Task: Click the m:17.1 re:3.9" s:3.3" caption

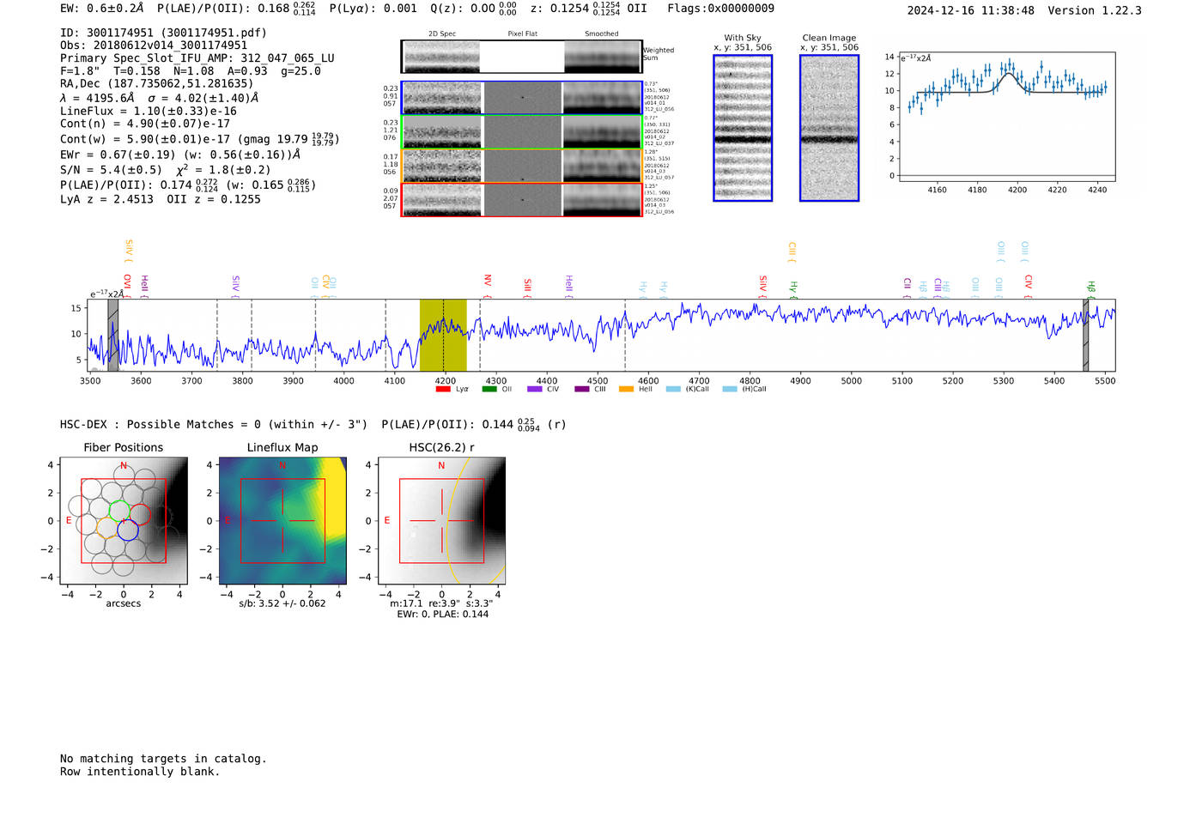Action: 441,603
